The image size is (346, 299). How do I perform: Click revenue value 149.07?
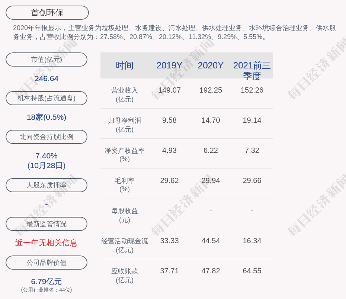pos(170,90)
